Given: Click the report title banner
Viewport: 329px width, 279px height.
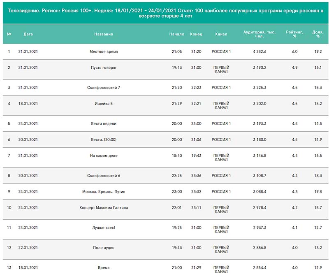Looking at the screenshot, I should (166, 13).
